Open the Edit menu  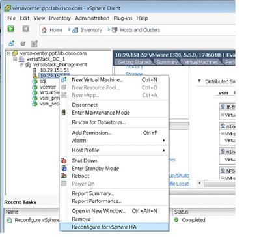[25, 18]
